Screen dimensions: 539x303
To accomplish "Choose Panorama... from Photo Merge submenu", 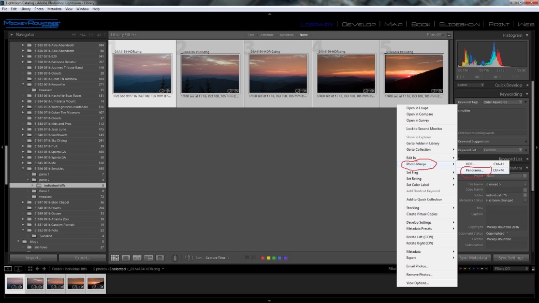I will click(474, 170).
